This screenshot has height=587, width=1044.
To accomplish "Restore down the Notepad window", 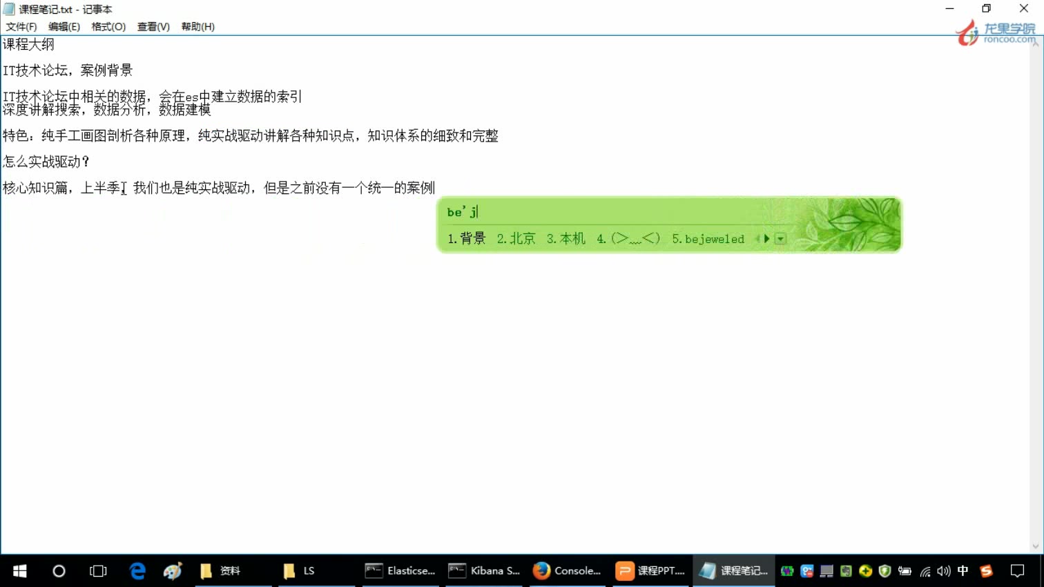I will (986, 9).
